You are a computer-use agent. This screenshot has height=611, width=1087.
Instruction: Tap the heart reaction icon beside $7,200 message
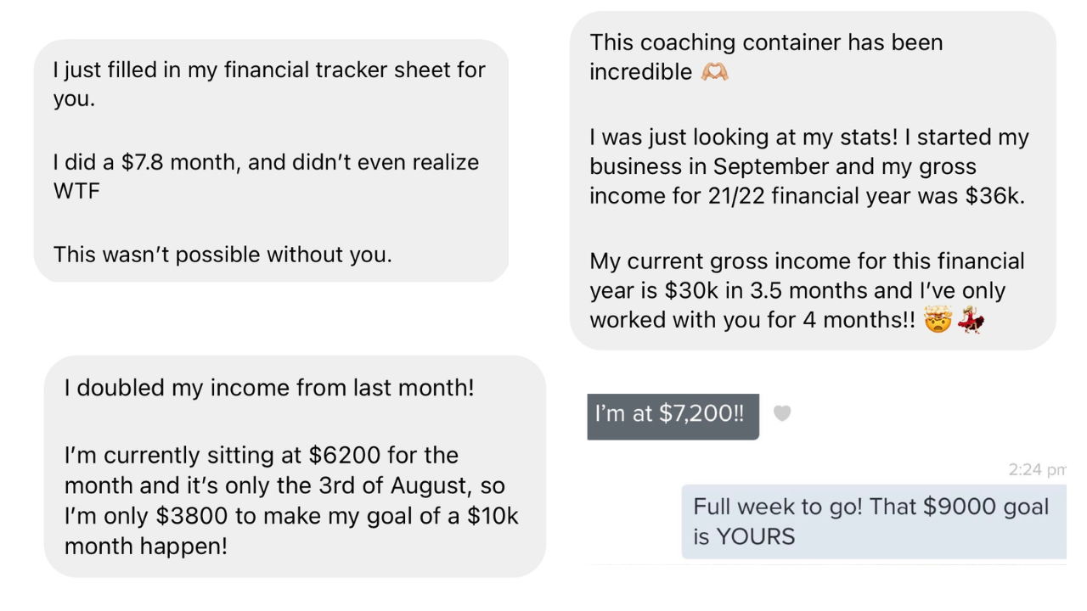click(782, 413)
